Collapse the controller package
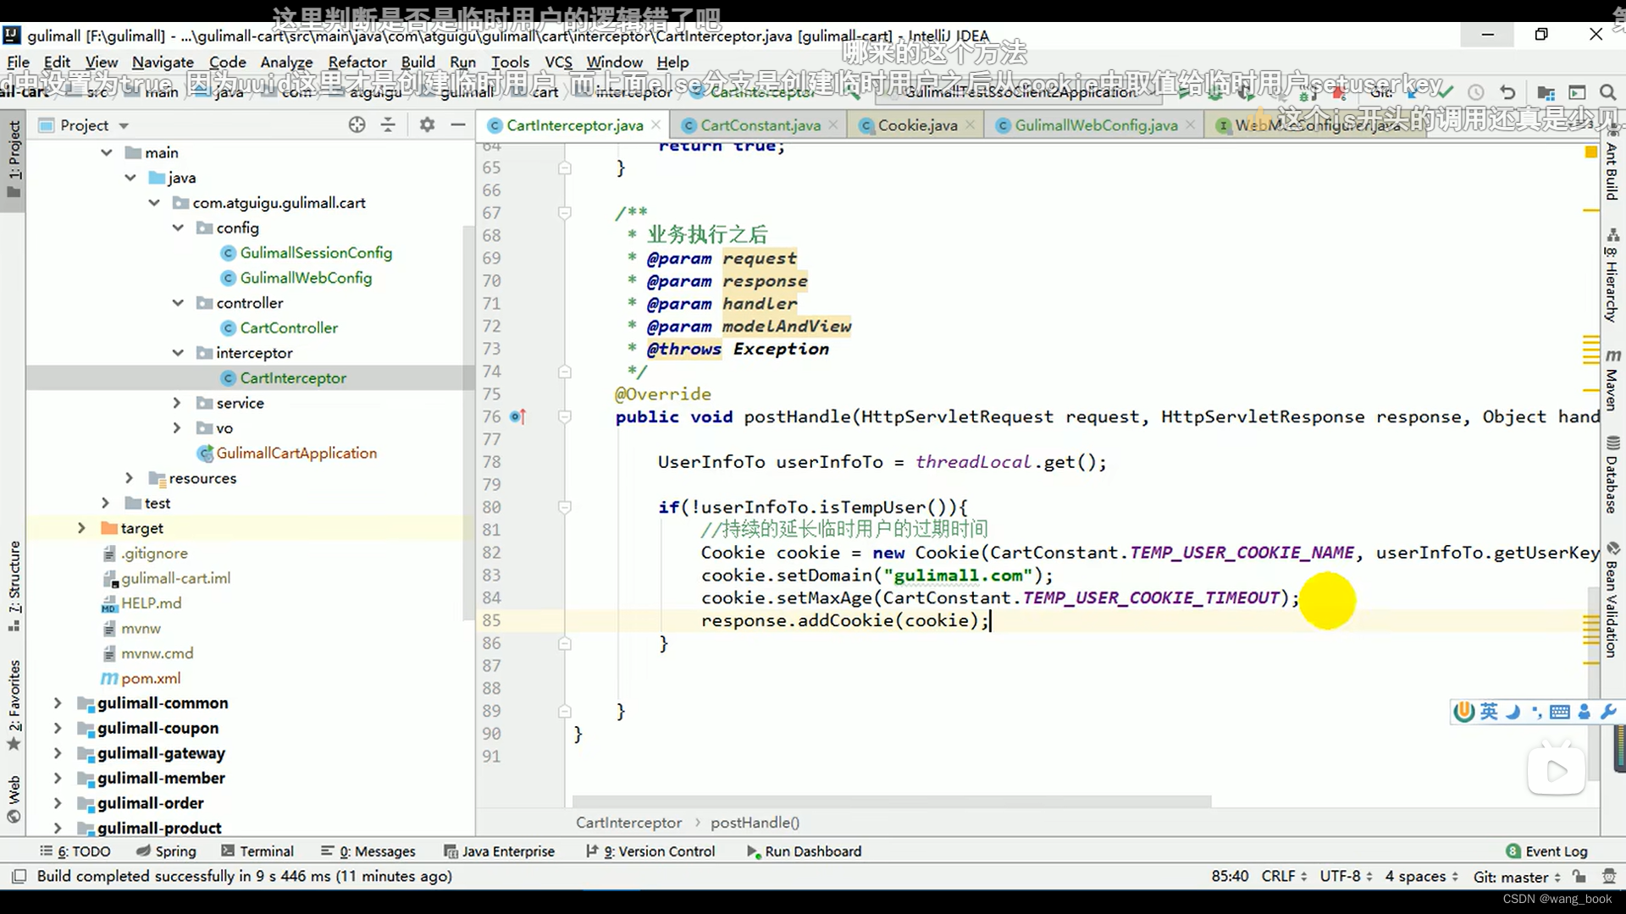 pos(178,303)
